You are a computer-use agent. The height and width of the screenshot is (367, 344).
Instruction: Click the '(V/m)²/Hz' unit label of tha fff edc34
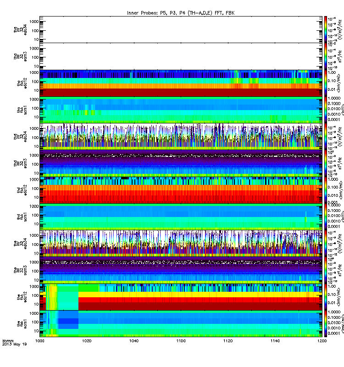tap(340, 29)
